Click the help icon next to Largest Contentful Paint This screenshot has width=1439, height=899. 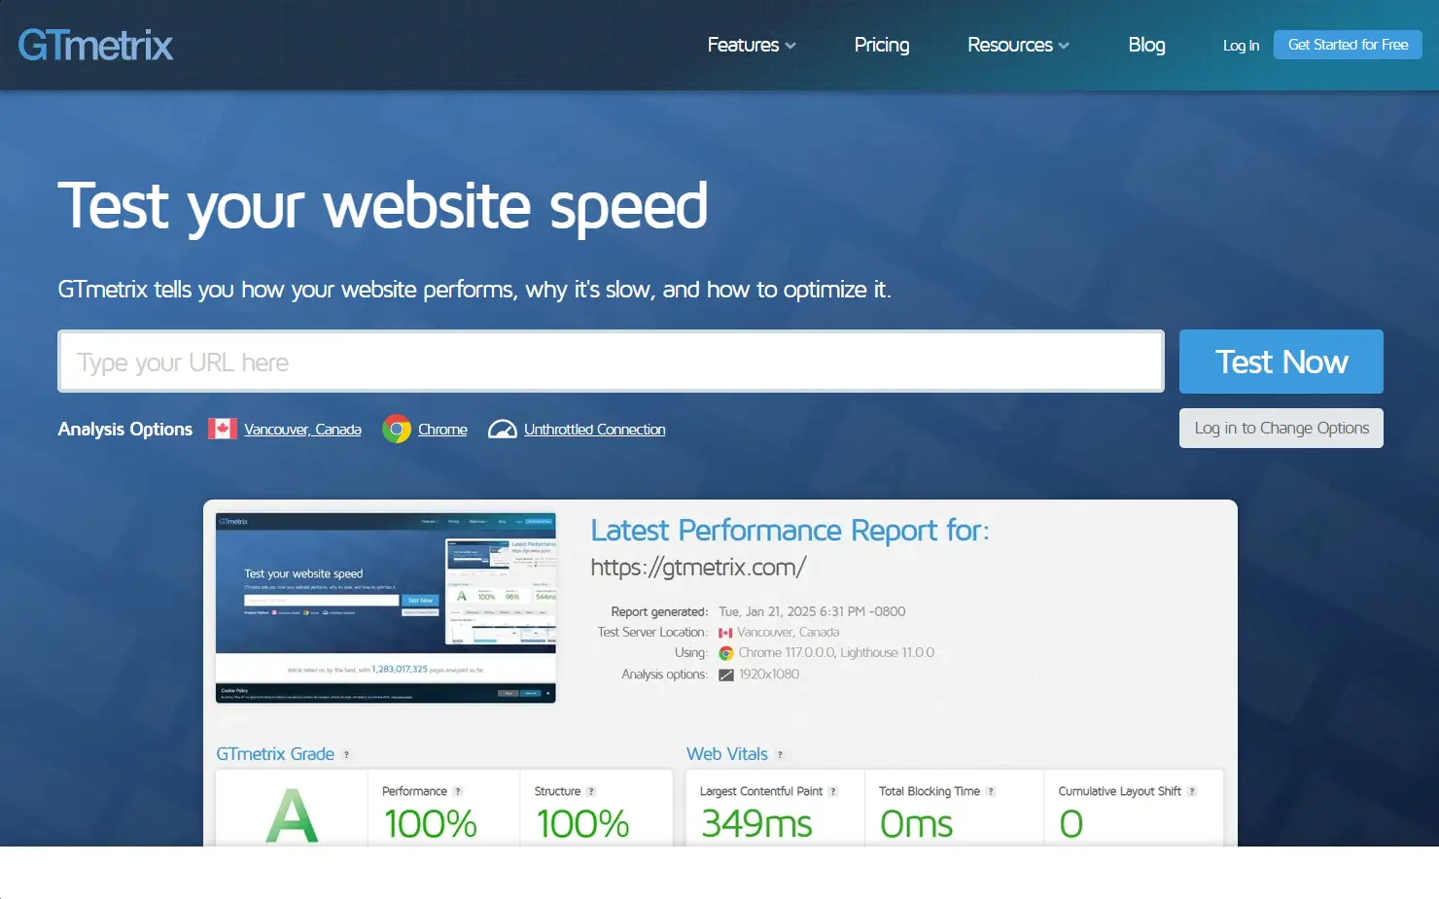[x=833, y=791]
